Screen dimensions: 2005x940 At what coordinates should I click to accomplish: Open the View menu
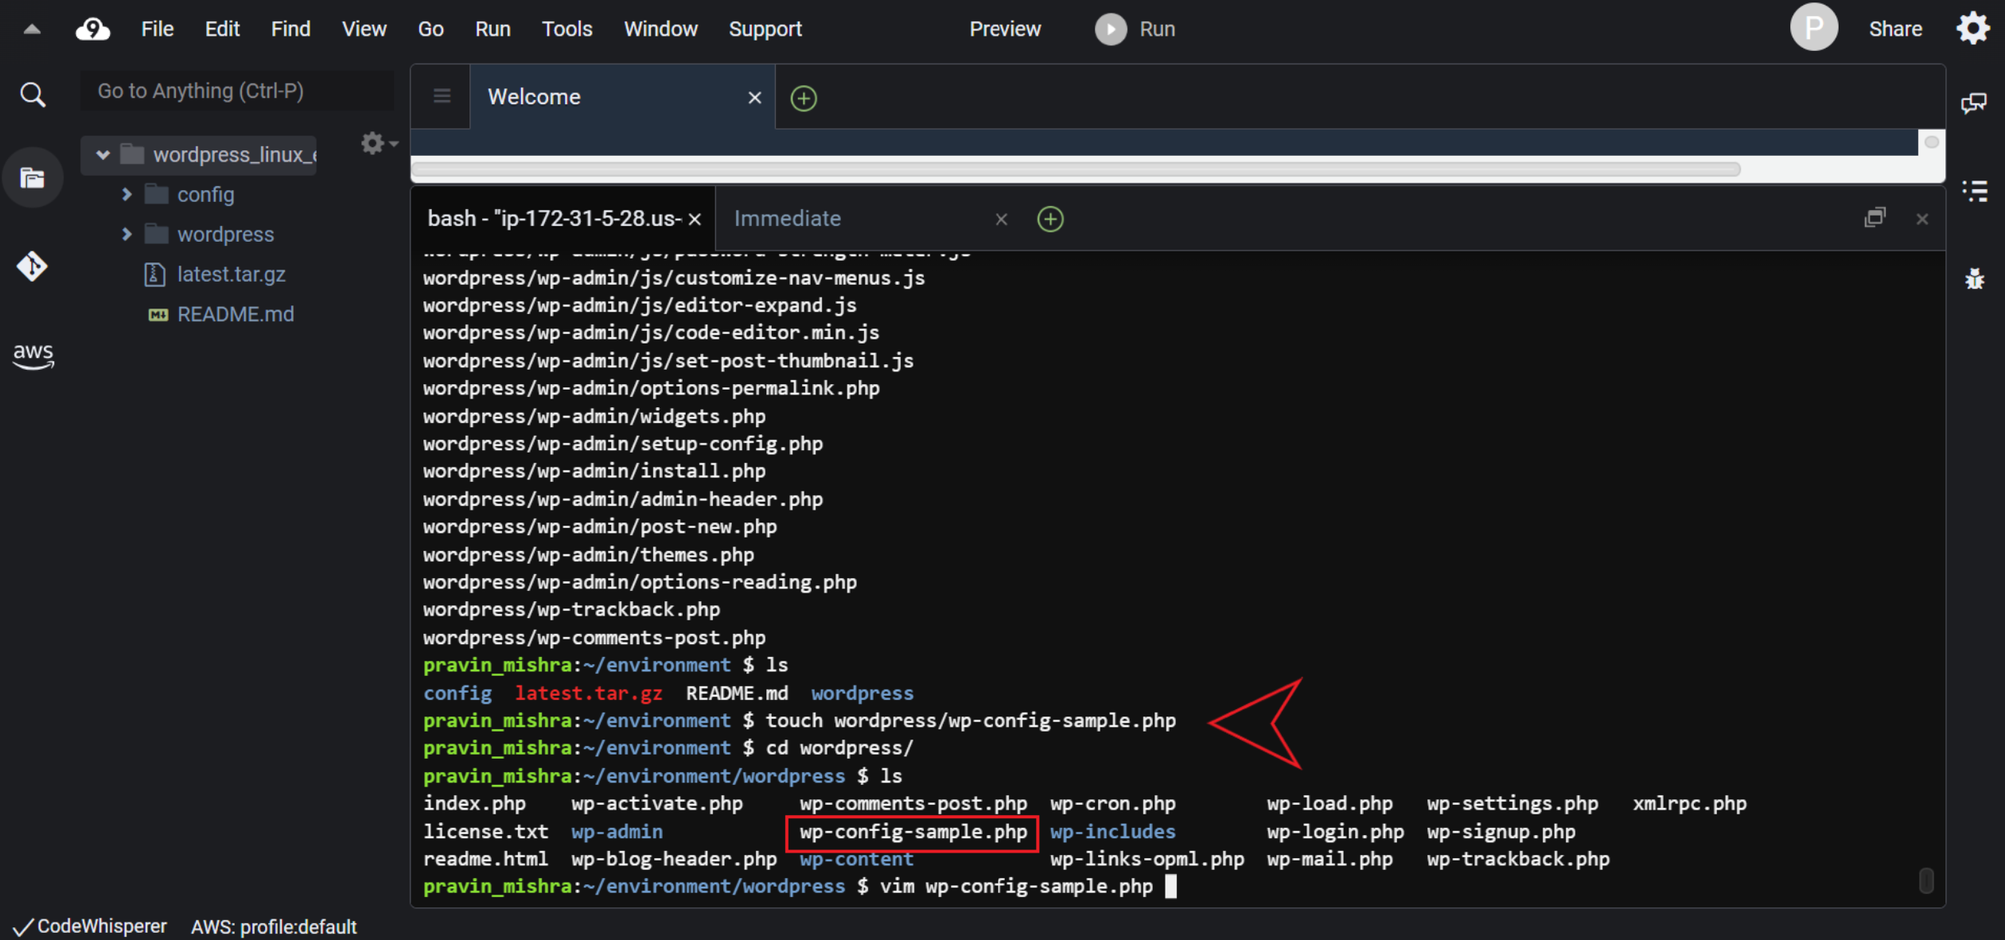pos(364,29)
